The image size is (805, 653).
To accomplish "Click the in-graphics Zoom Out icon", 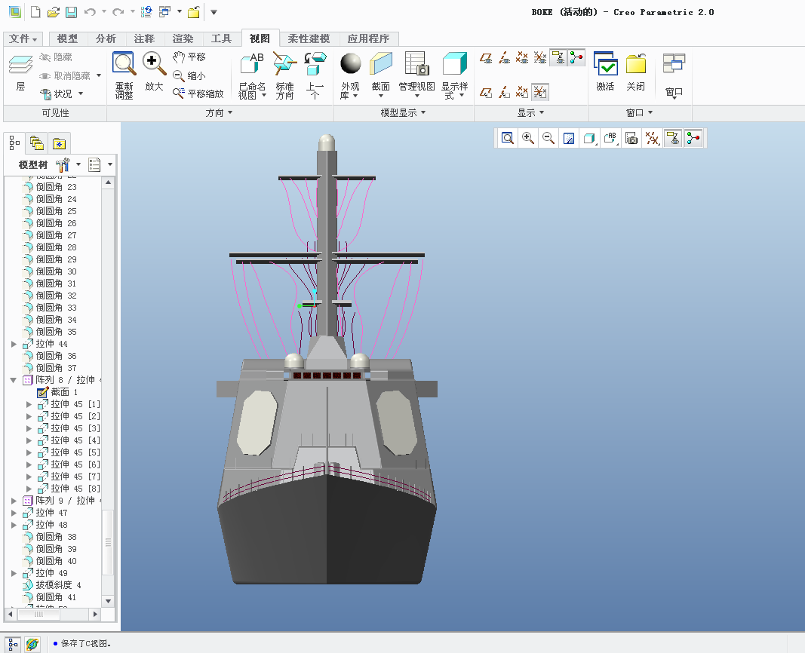I will 548,138.
